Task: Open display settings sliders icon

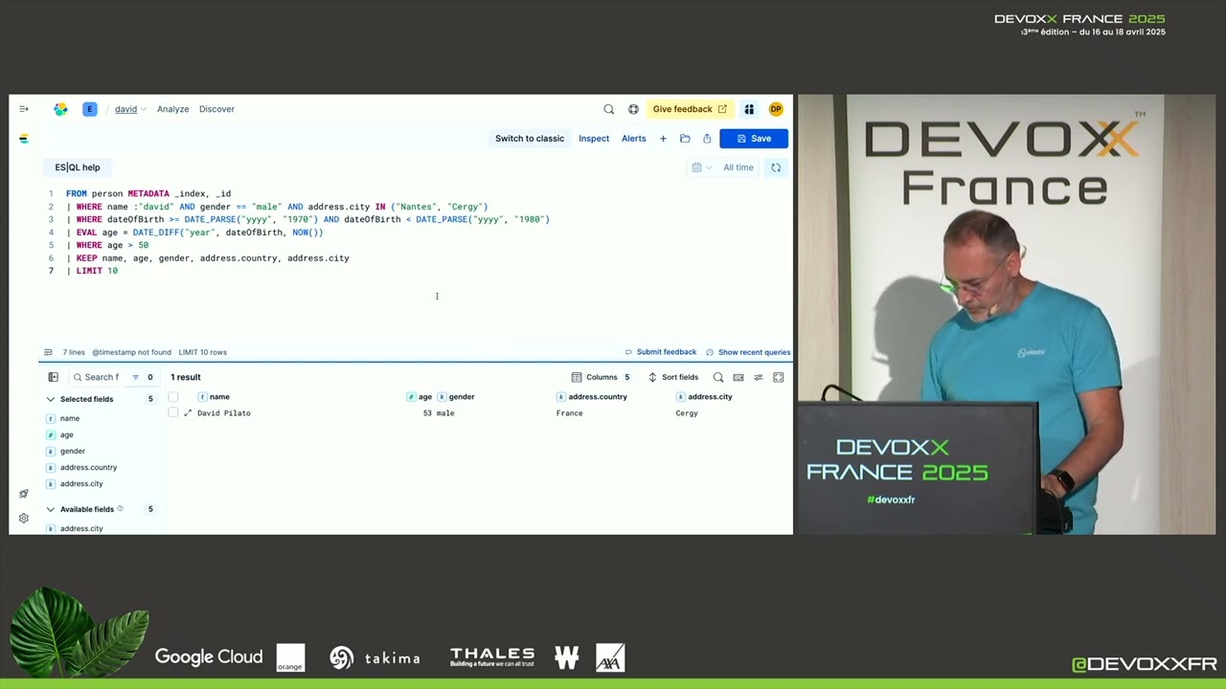Action: pos(758,377)
